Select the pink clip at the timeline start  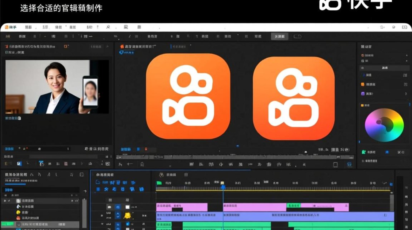coord(182,207)
